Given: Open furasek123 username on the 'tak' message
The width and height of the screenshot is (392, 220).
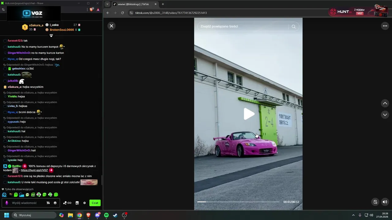Looking at the screenshot, I should click(15, 41).
